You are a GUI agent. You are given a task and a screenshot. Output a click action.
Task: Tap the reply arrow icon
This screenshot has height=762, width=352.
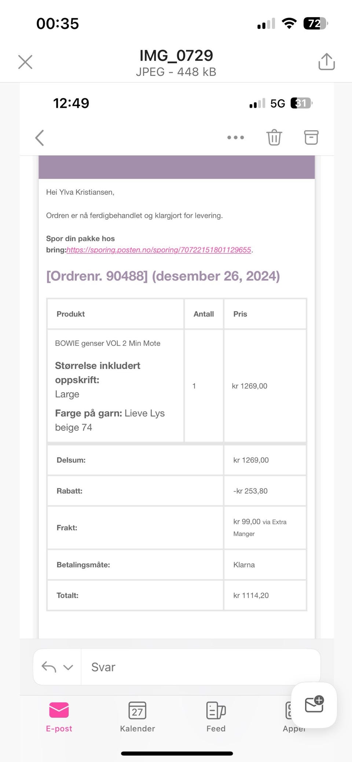49,667
